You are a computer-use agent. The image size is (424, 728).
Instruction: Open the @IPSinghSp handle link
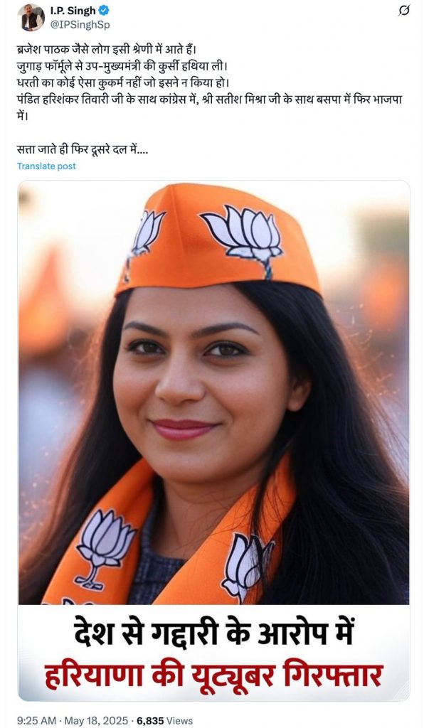coord(80,25)
